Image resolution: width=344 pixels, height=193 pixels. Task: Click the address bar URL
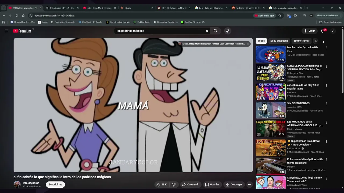pyautogui.click(x=55, y=16)
